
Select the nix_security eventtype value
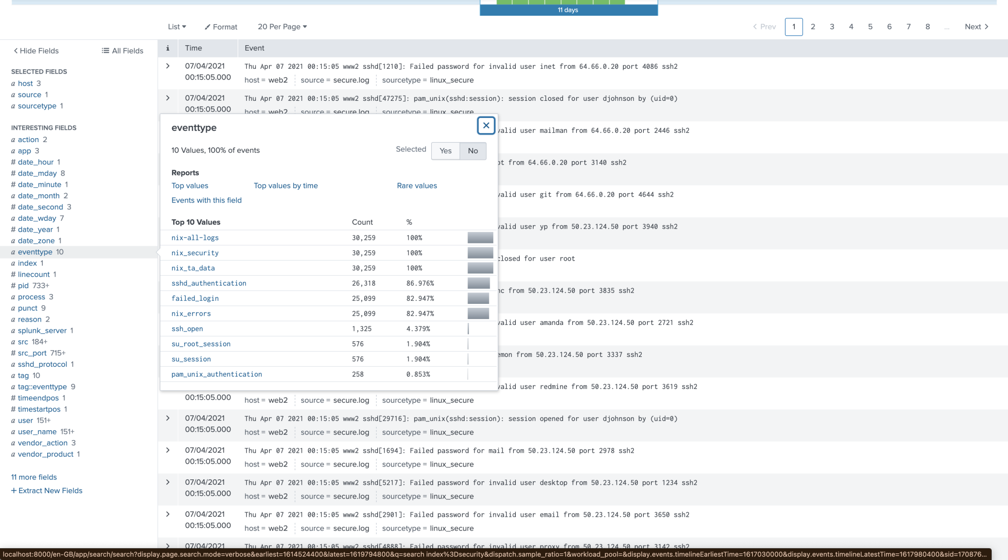tap(195, 253)
